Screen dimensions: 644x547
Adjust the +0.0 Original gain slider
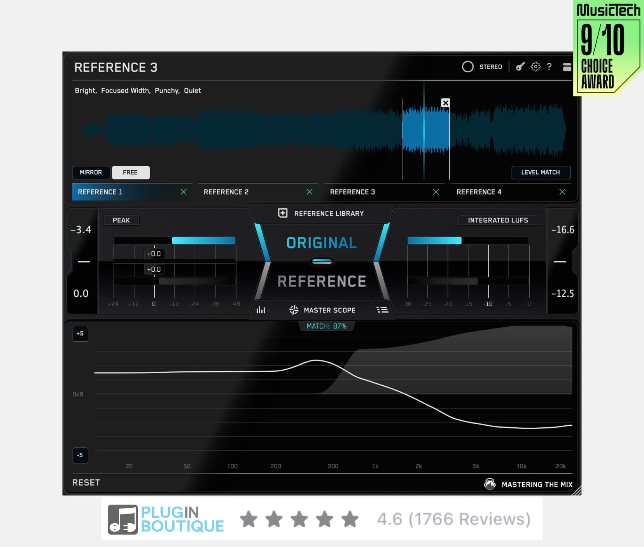pos(154,253)
